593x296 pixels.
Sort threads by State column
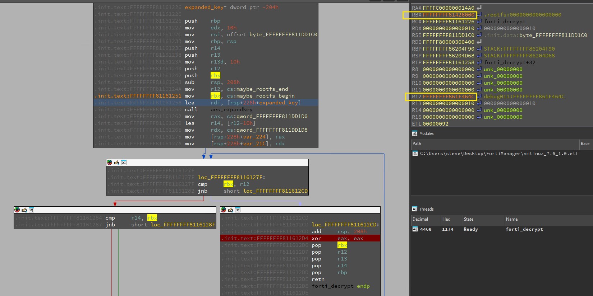pos(483,219)
